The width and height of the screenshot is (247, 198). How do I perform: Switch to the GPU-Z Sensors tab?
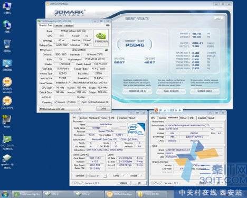58,26
